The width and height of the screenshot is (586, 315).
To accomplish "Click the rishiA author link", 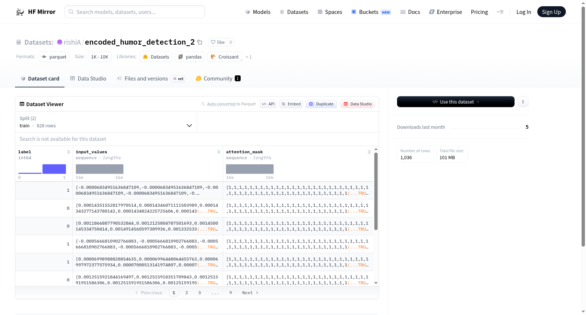I will (72, 42).
